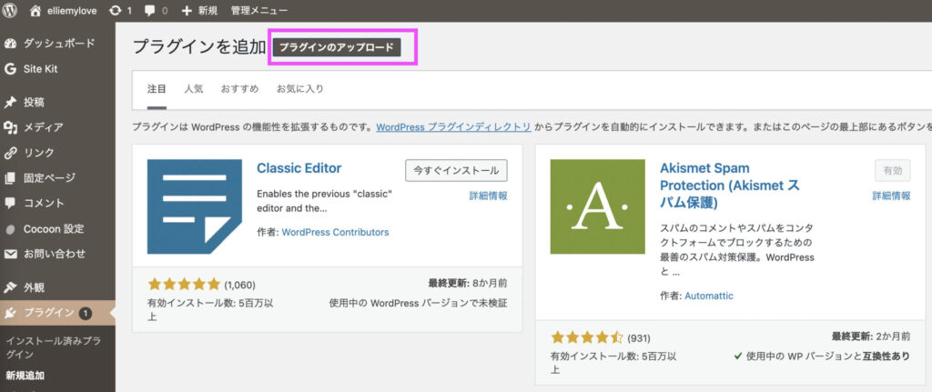932x392 pixels.
Task: Click the 外観 paintbrush icon
Action: pos(10,287)
